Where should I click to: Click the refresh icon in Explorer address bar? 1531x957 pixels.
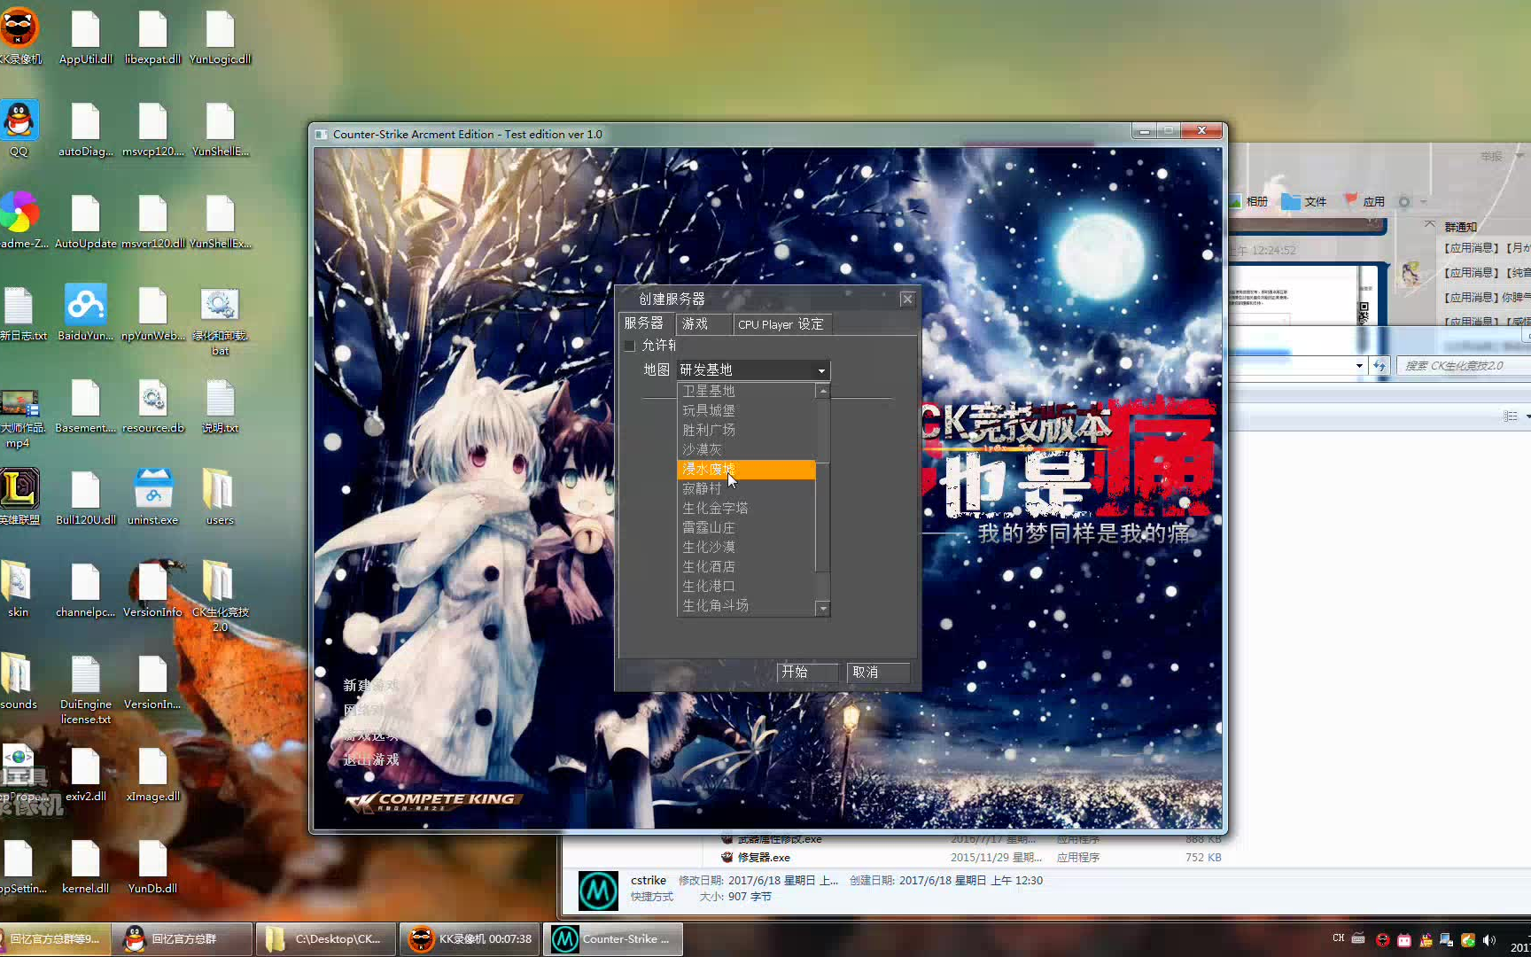click(x=1379, y=365)
